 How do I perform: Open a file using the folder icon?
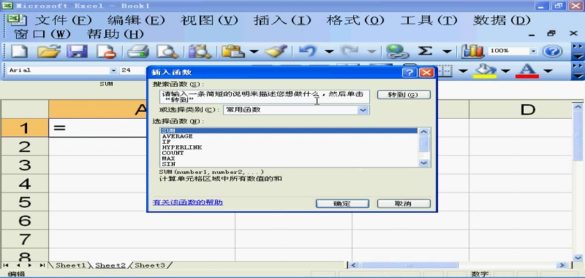tap(47, 51)
